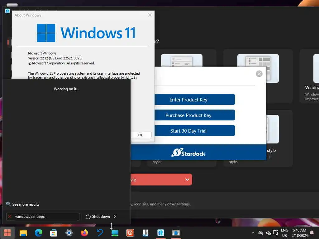Select the second style thumbnail in Start11
This screenshot has height=239, width=319.
pyautogui.click(x=182, y=60)
